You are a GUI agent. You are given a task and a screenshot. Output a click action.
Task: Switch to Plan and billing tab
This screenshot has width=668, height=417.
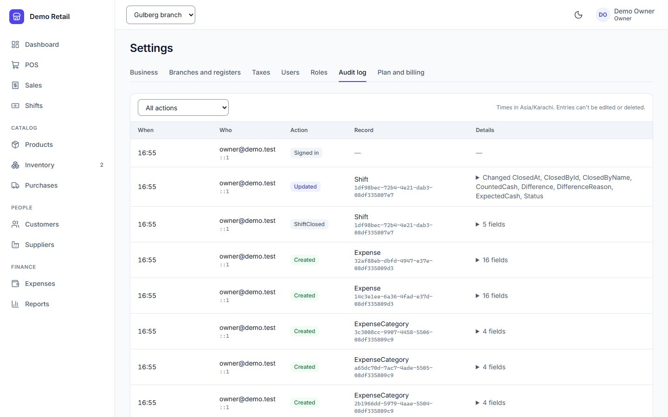pyautogui.click(x=401, y=72)
